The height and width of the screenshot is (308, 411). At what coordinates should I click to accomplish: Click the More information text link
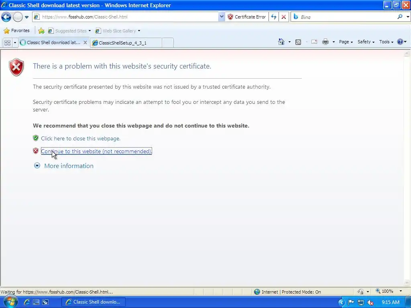pos(69,166)
